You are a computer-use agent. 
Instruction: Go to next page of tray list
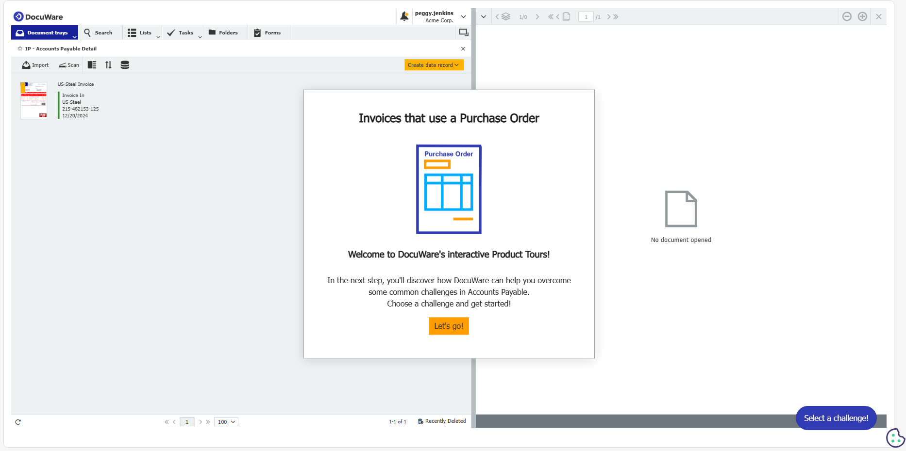click(x=201, y=422)
